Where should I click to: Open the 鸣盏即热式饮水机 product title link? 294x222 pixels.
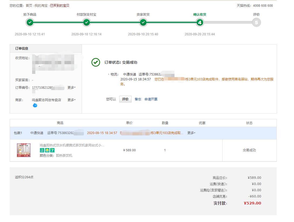click(x=72, y=145)
